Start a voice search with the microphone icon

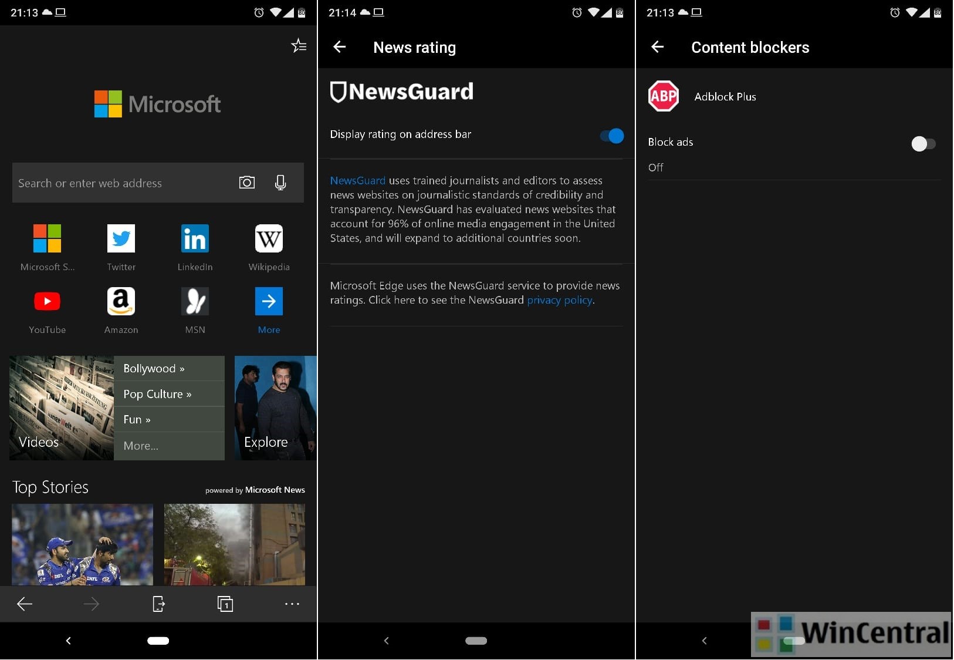pos(280,183)
